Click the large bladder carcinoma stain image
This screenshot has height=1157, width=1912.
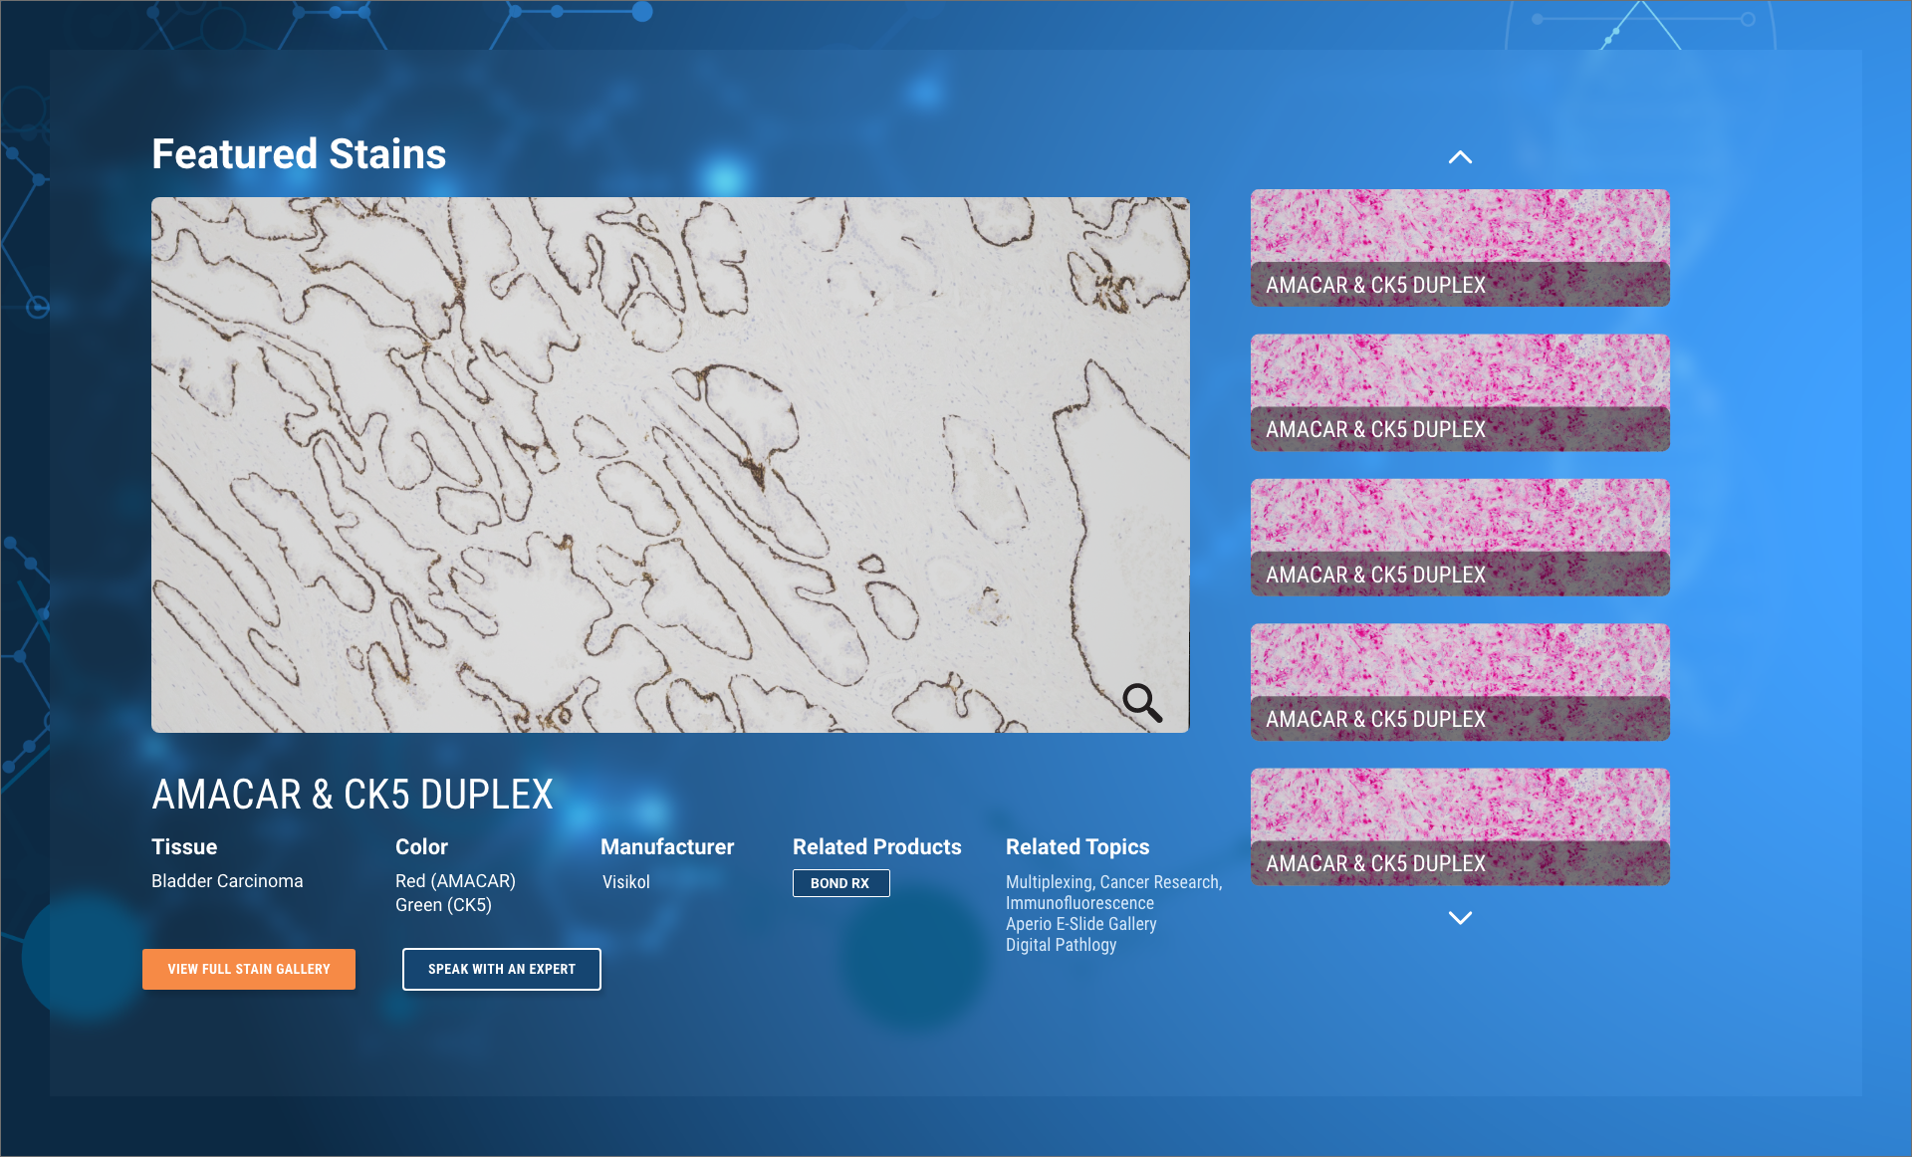(x=669, y=464)
